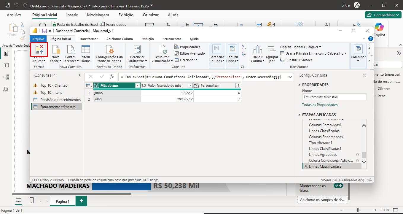Click the Todas as Propriedades link

click(320, 105)
